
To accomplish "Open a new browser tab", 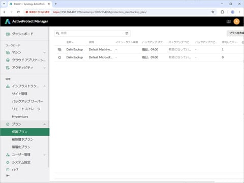I will 56,4.
